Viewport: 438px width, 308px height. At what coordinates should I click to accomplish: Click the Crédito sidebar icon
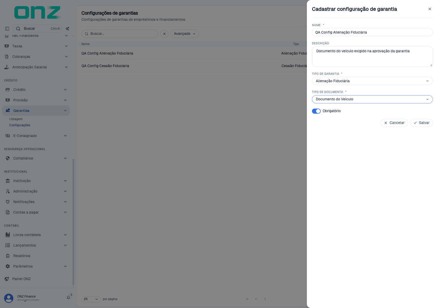click(8, 90)
